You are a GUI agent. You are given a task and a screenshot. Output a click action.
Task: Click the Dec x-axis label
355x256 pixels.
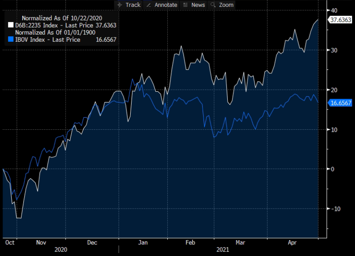(92, 243)
